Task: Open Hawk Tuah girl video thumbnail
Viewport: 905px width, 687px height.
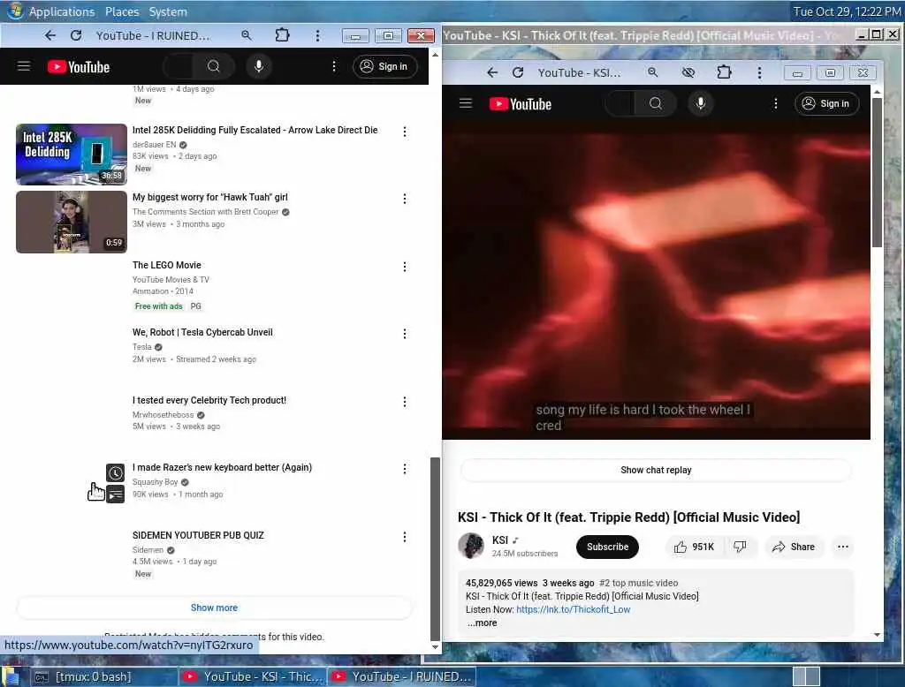Action: (72, 222)
